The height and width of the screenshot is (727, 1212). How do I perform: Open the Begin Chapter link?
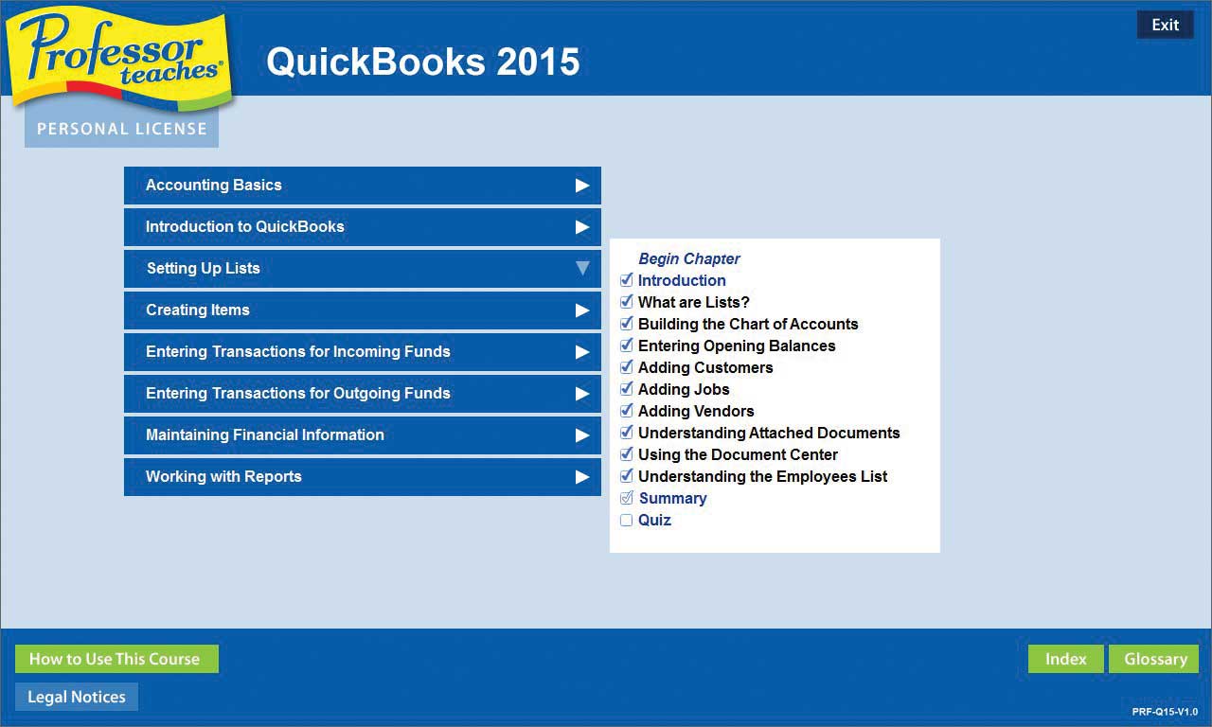688,258
